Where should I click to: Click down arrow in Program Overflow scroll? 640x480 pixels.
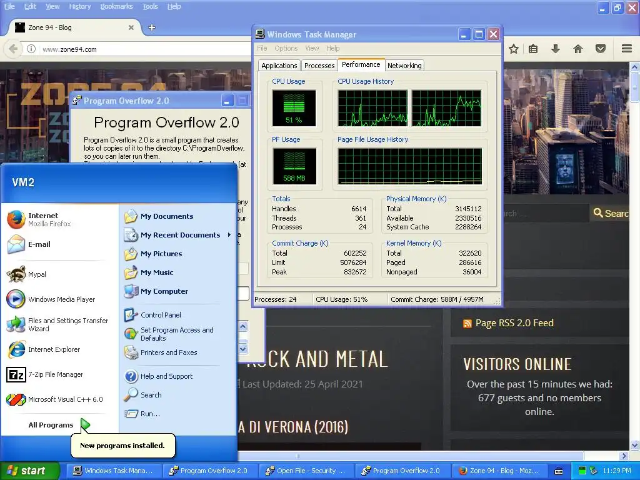243,349
